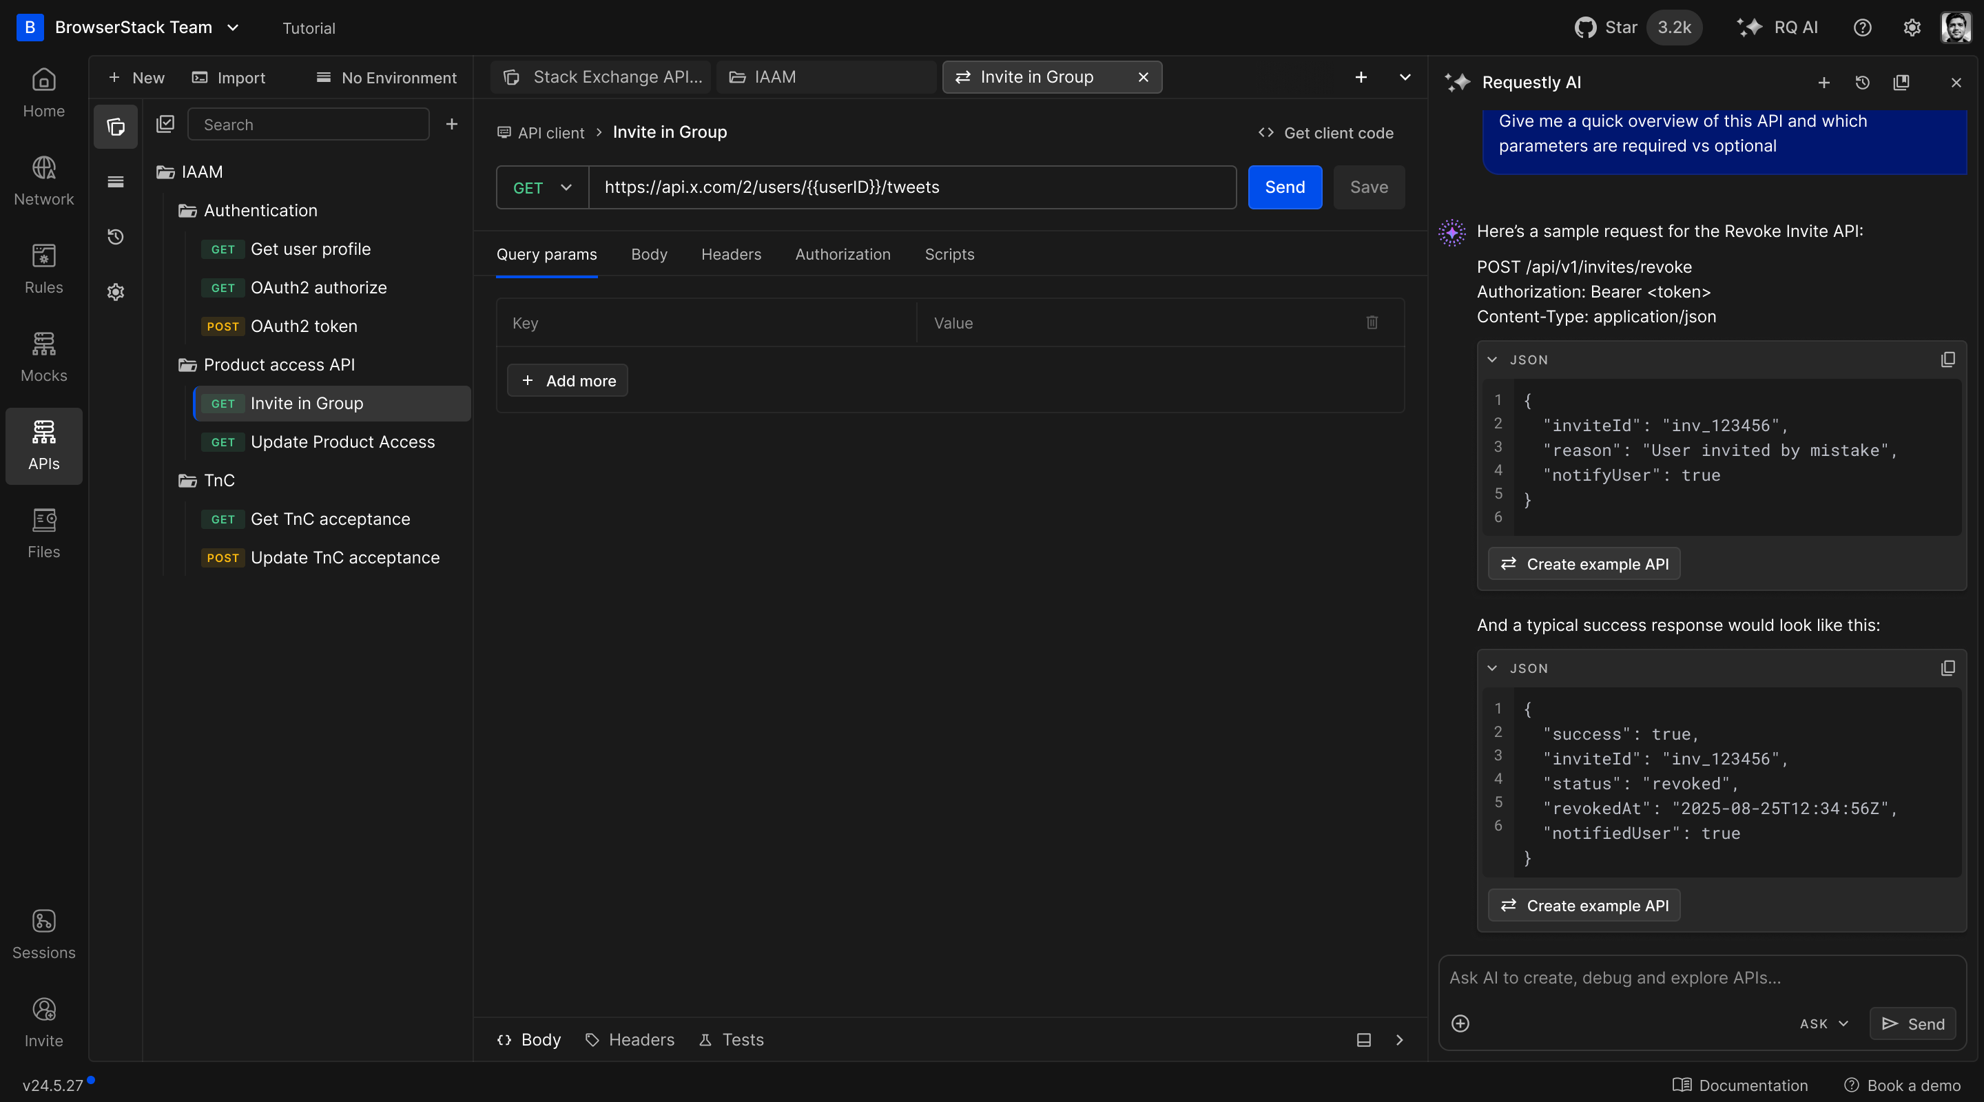Switch to the Scripts tab

pos(949,254)
